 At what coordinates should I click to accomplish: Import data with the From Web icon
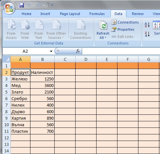[25, 29]
